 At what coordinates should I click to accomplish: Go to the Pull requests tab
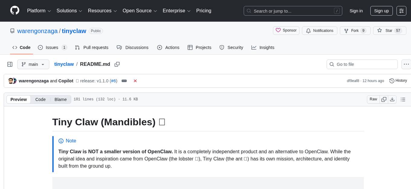[92, 47]
